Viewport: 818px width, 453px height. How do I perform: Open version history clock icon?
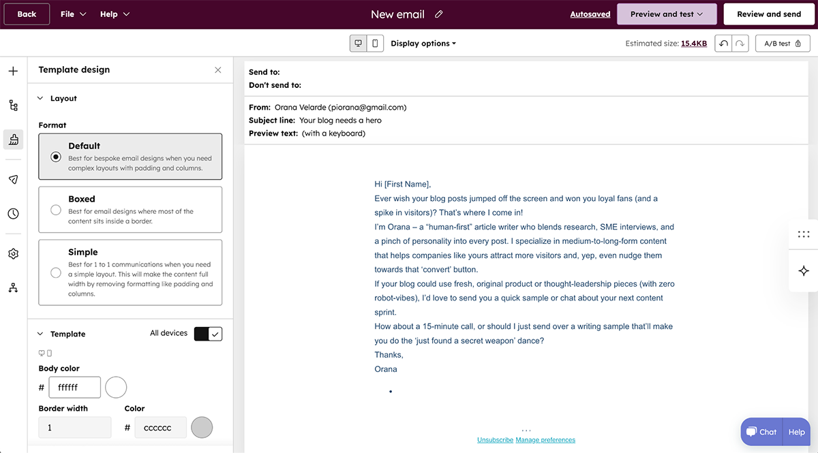pyautogui.click(x=12, y=213)
